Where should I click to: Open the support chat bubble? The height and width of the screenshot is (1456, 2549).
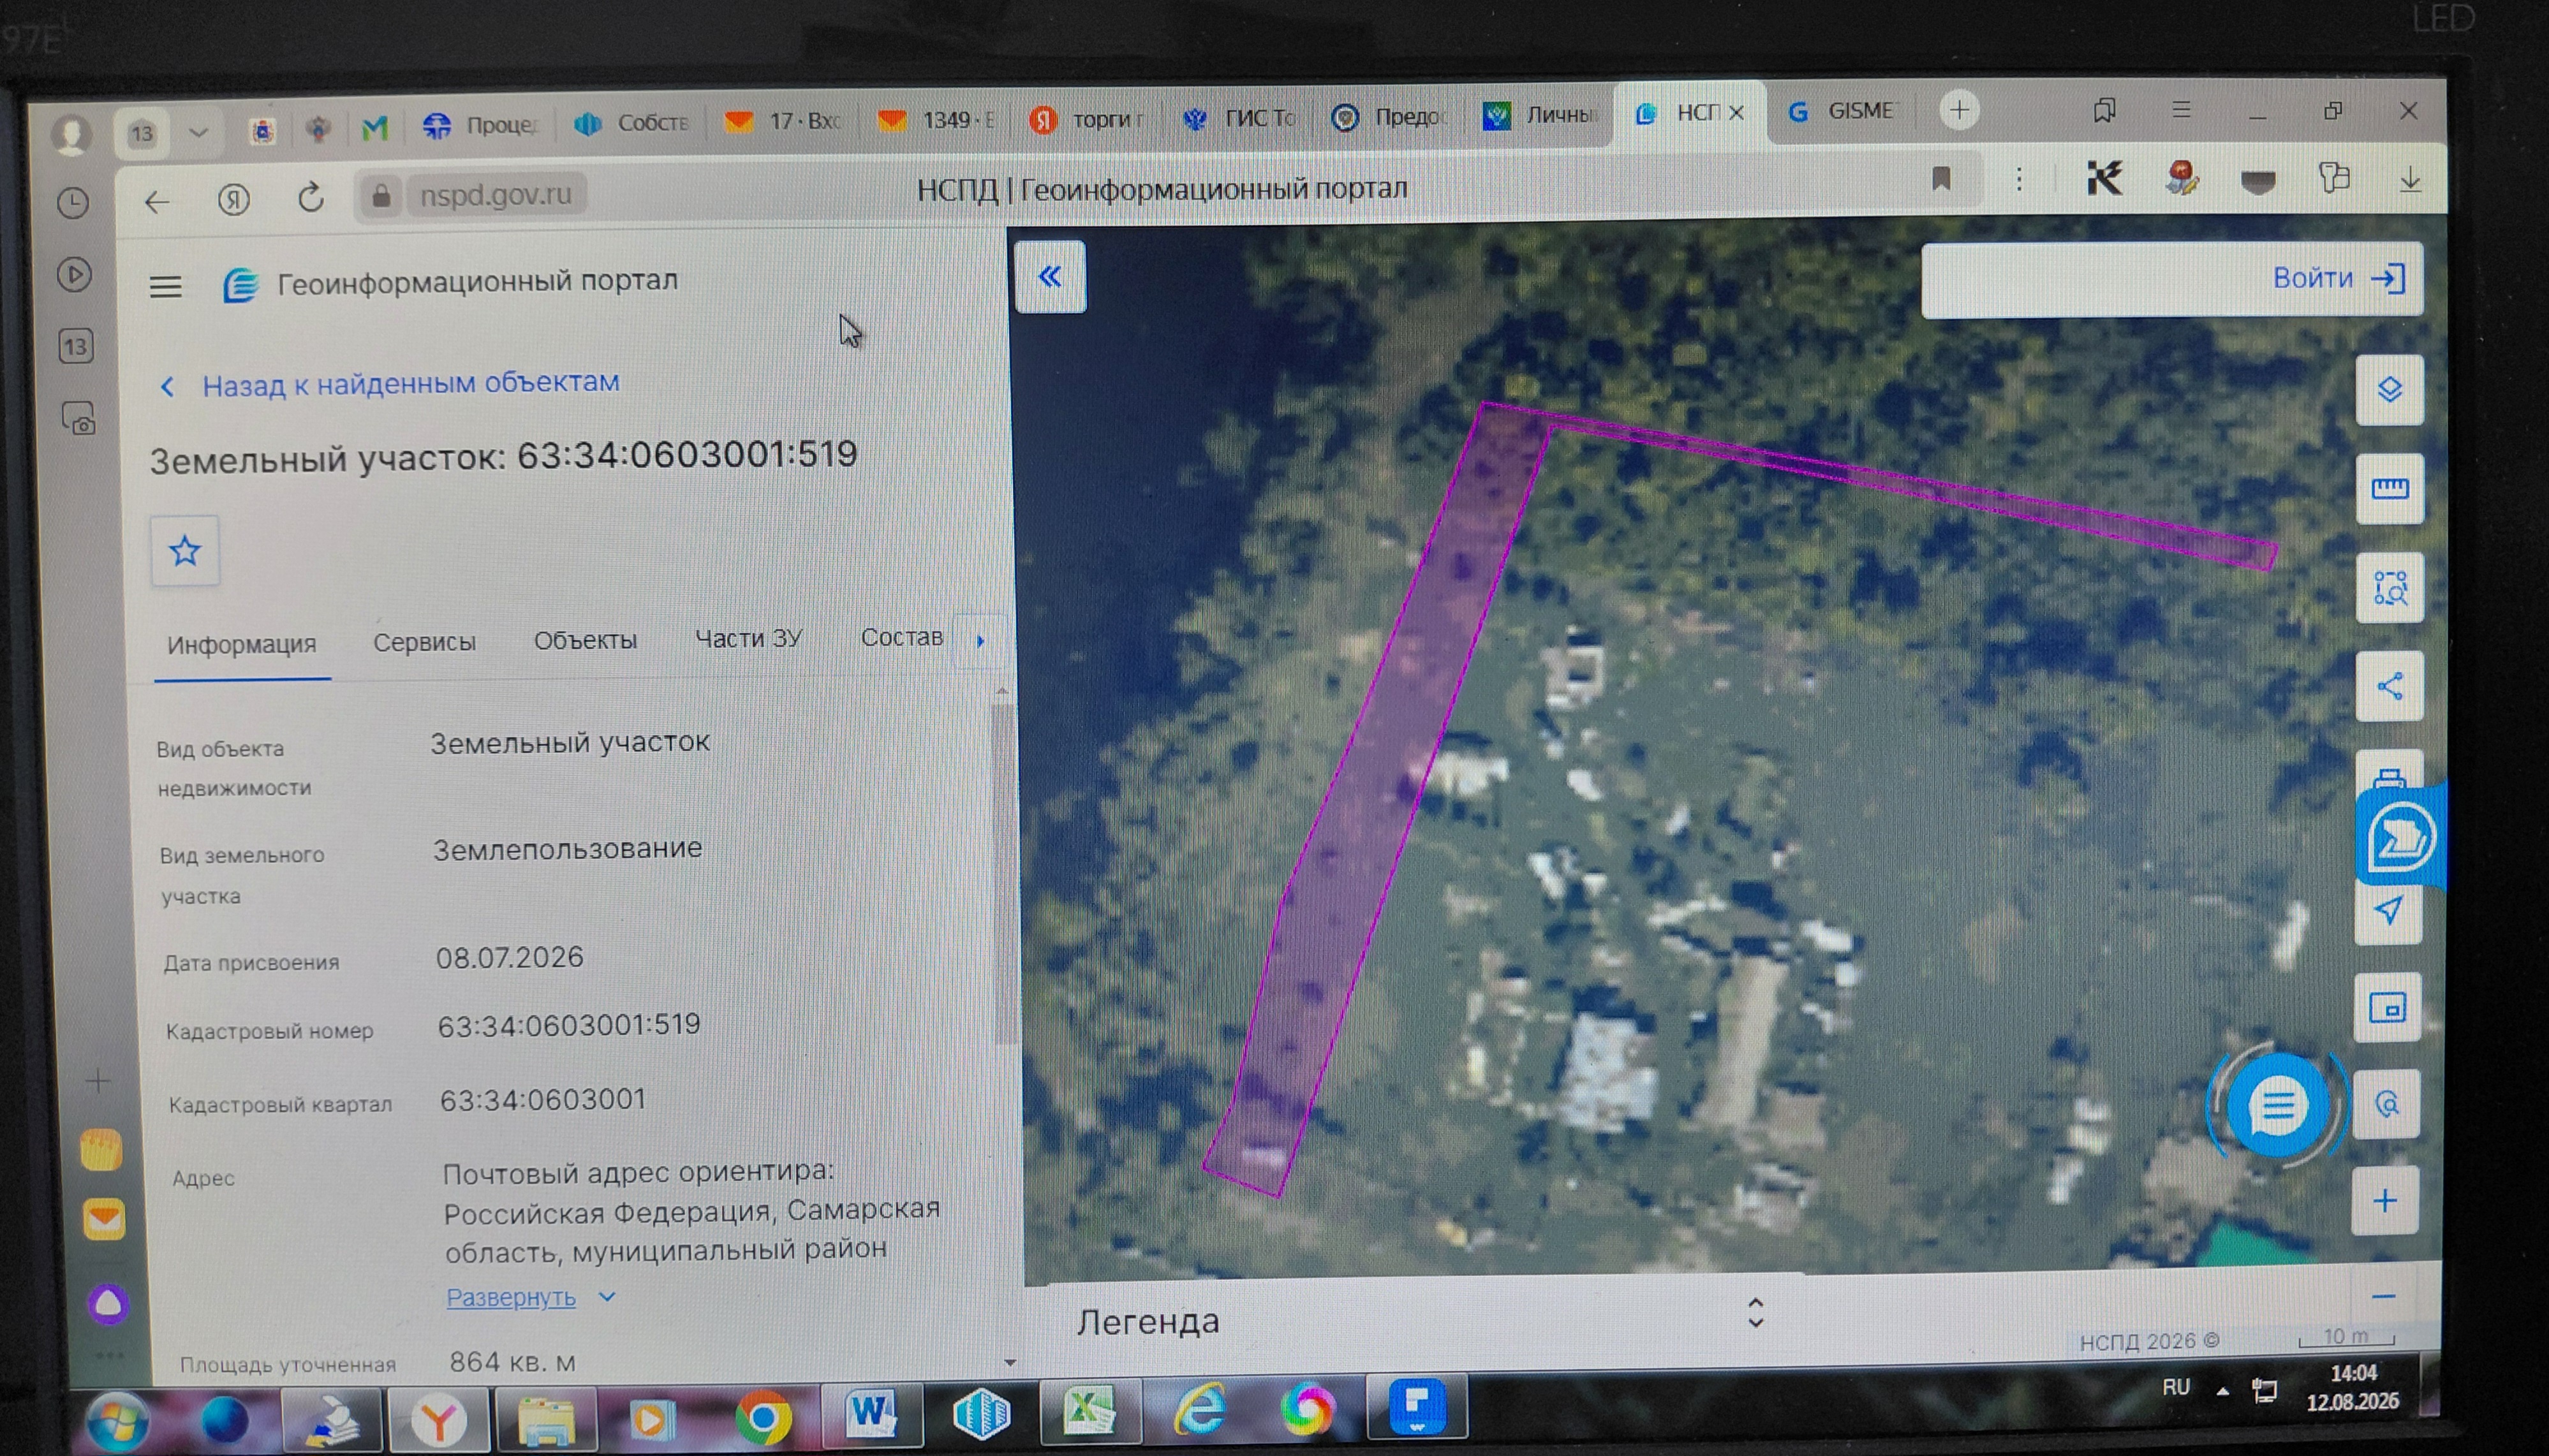[2278, 1106]
